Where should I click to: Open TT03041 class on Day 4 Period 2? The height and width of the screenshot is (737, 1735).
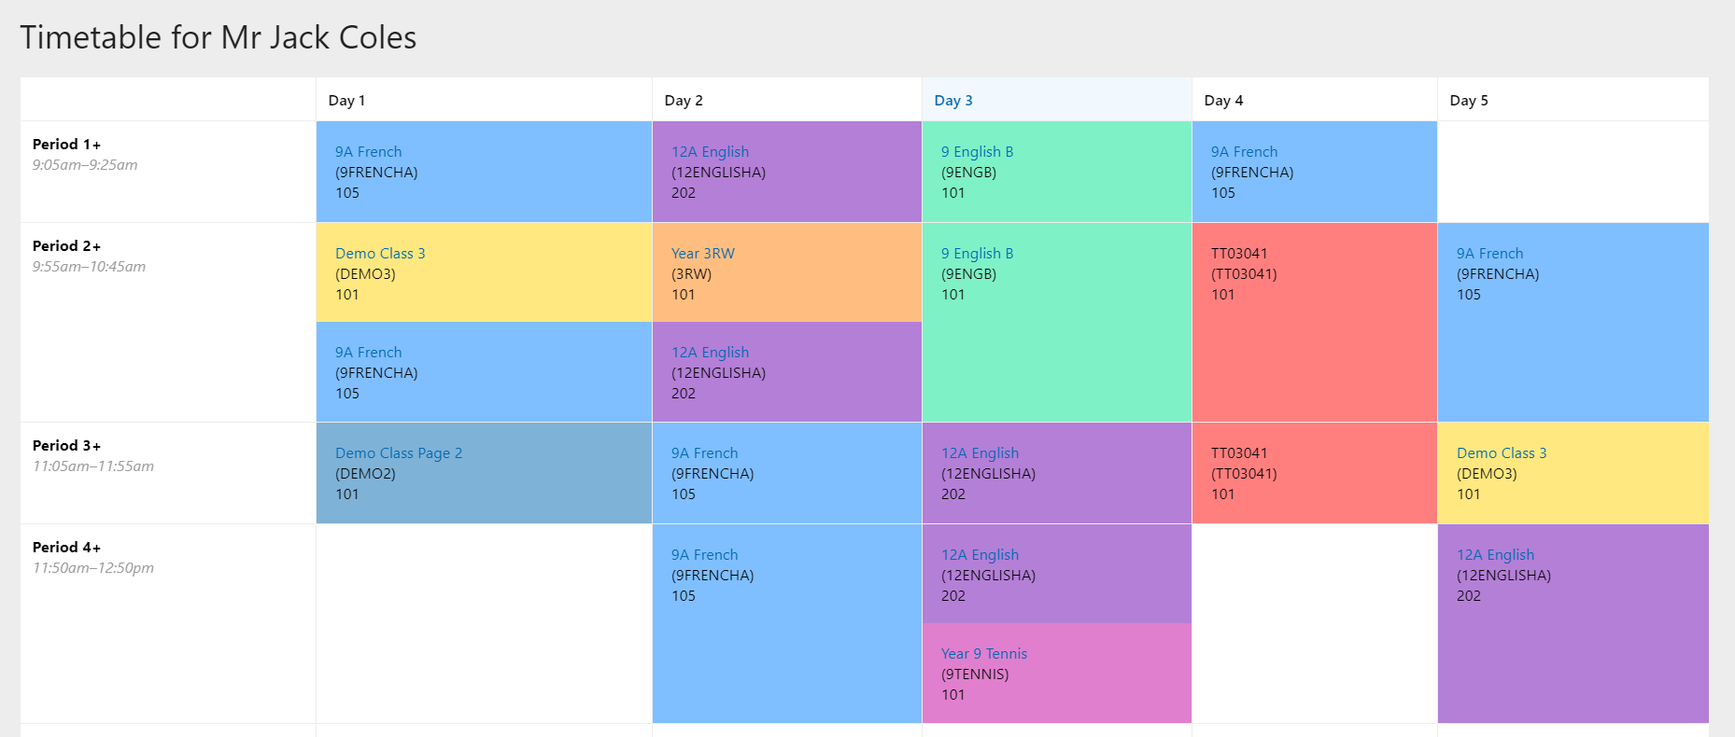coord(1240,253)
